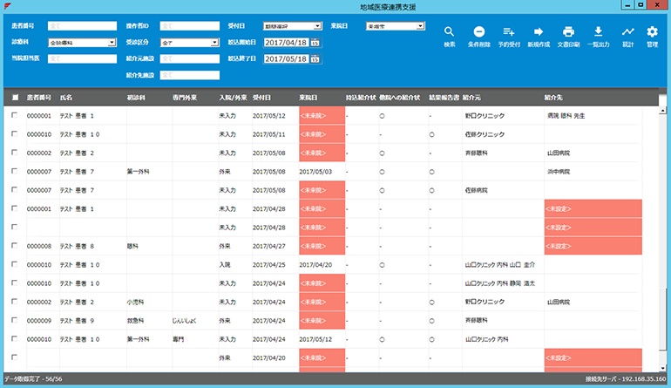Select the 浜中病院 referral destination cell
Screen dimensions: 671x388
point(559,171)
